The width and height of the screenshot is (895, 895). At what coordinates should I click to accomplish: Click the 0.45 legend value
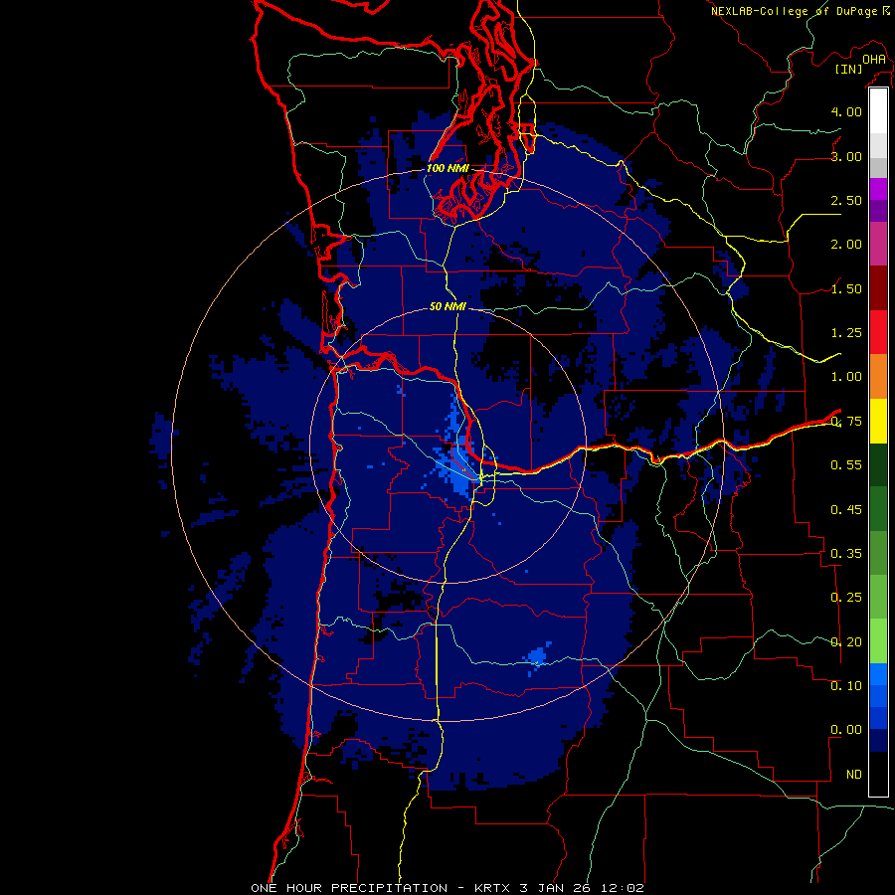pyautogui.click(x=846, y=510)
